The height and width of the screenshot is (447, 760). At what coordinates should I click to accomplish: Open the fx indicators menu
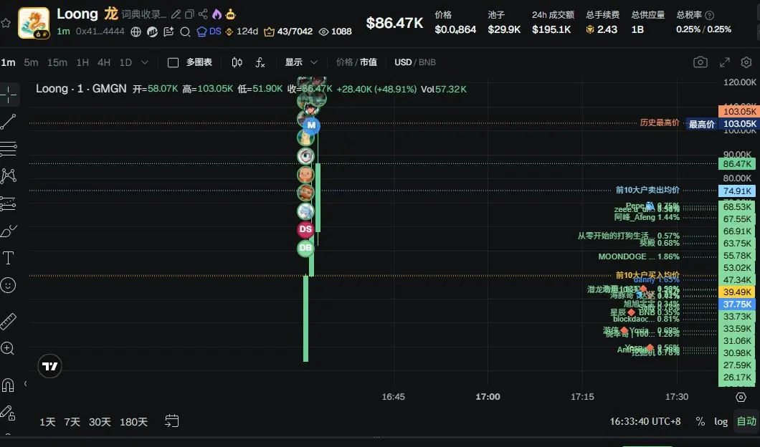coord(260,62)
